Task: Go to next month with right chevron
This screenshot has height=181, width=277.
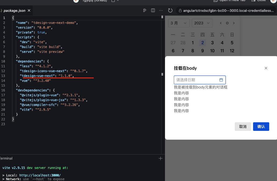Action: (x=233, y=23)
